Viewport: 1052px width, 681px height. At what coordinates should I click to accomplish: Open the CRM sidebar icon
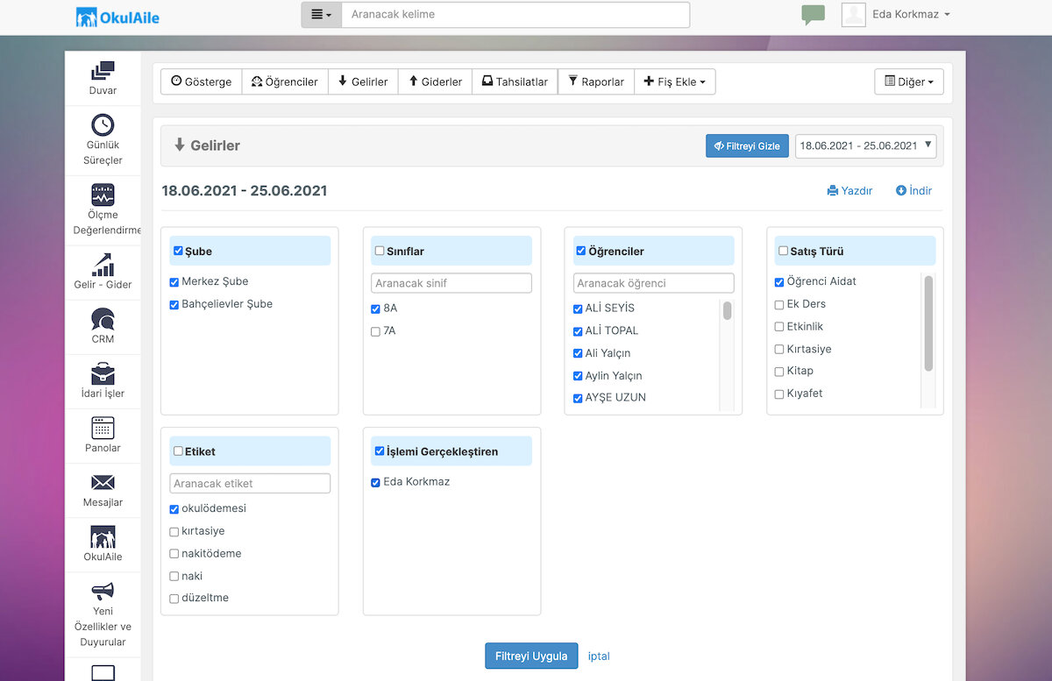click(103, 319)
